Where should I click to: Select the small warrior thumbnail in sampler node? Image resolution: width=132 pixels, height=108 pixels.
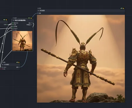[x=22, y=41]
